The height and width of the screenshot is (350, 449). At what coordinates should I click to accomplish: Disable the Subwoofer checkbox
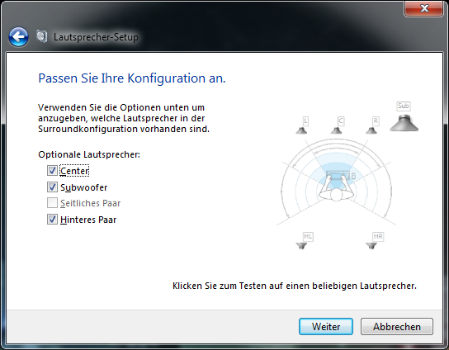pyautogui.click(x=52, y=187)
